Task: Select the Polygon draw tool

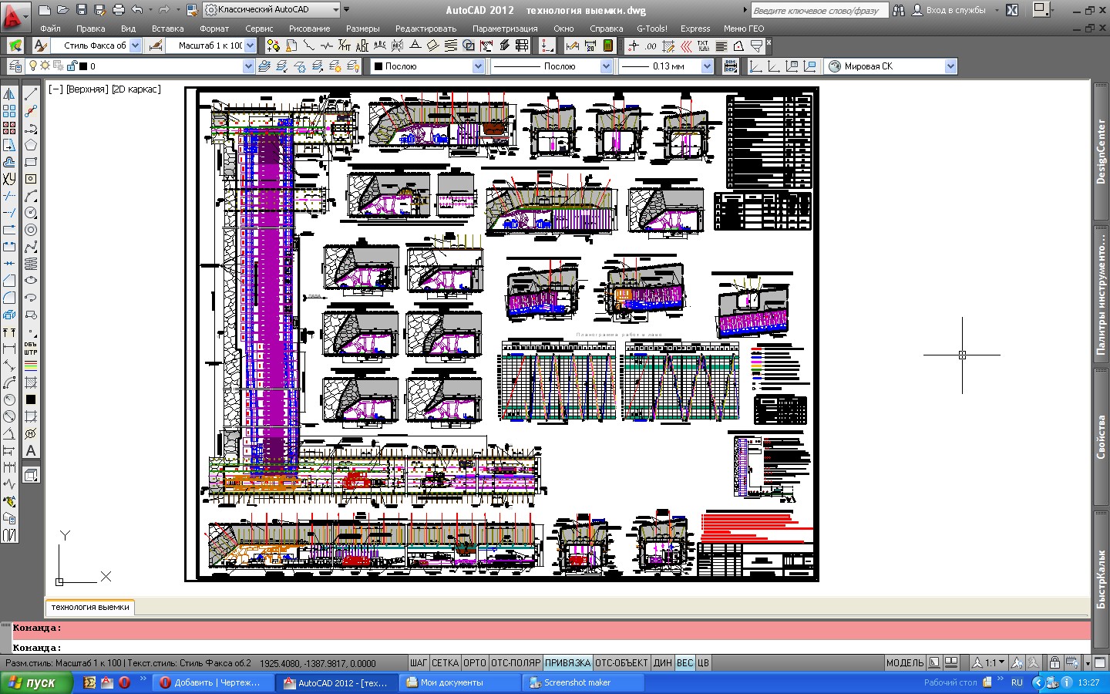Action: [31, 145]
